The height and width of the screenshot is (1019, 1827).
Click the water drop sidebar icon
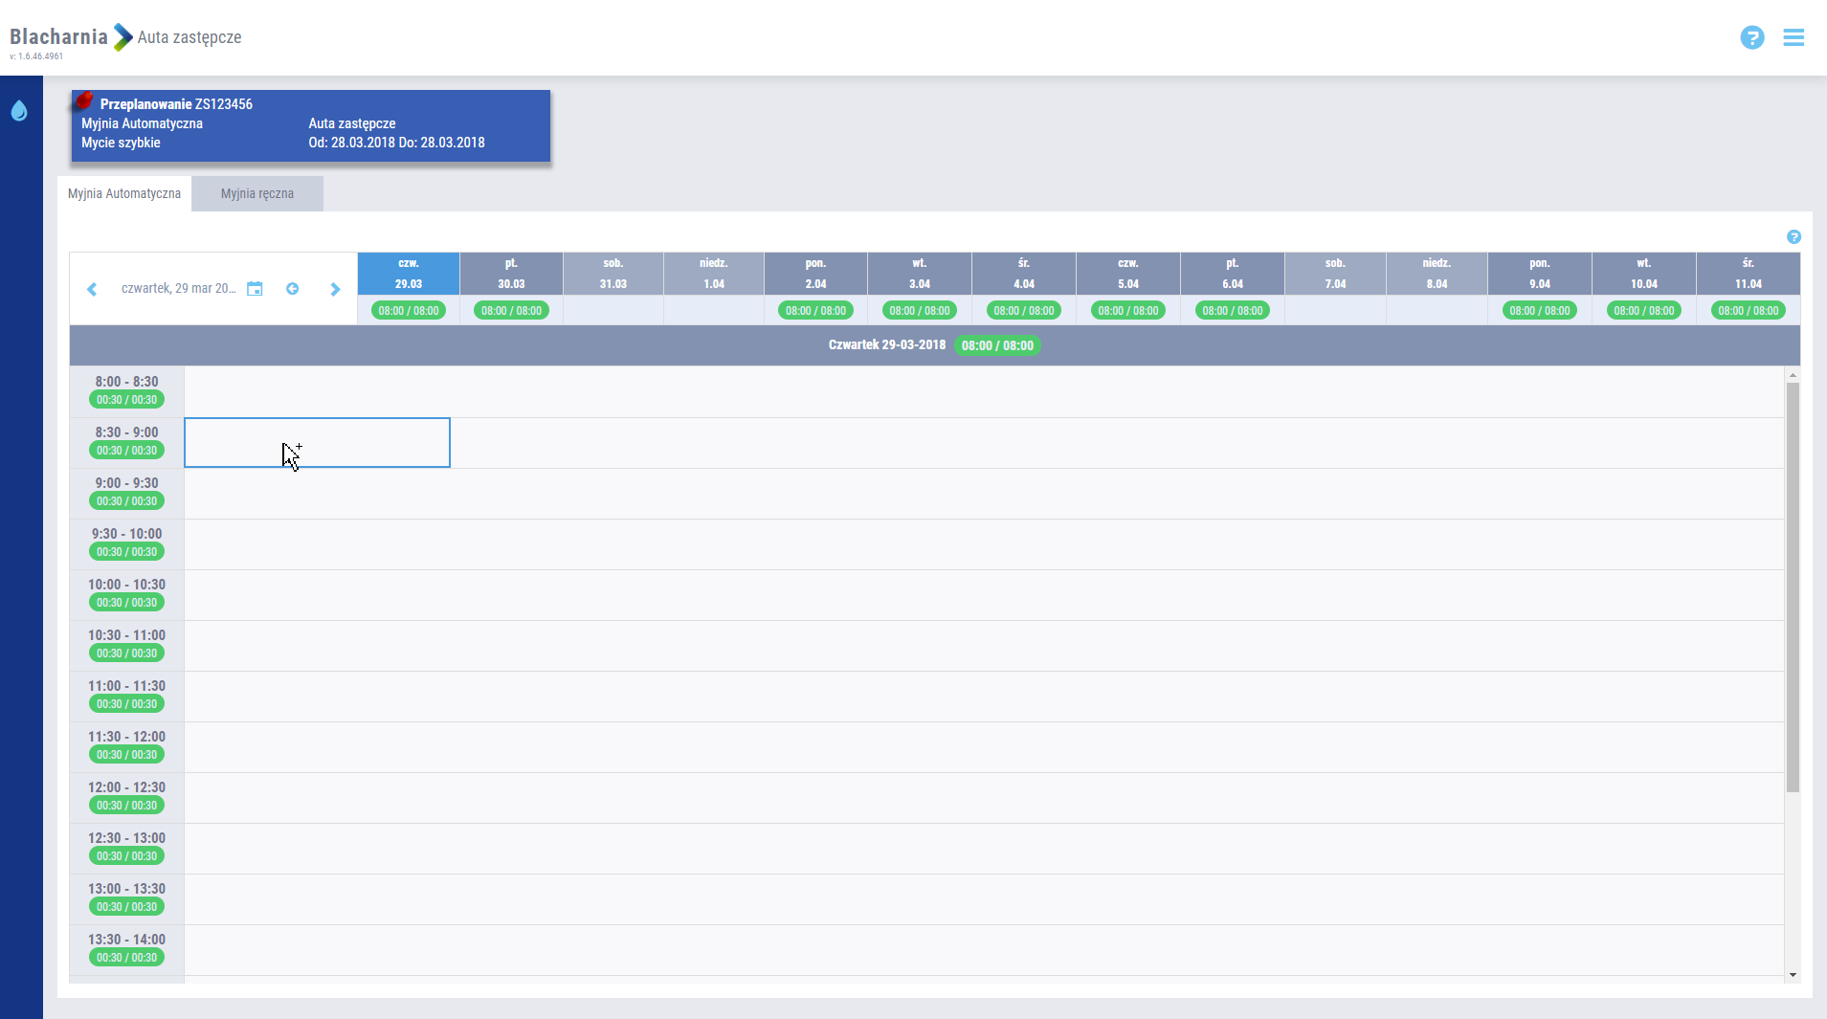click(x=19, y=111)
